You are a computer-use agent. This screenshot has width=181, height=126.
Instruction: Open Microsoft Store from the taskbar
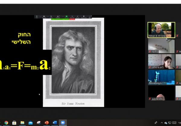click(x=14, y=123)
